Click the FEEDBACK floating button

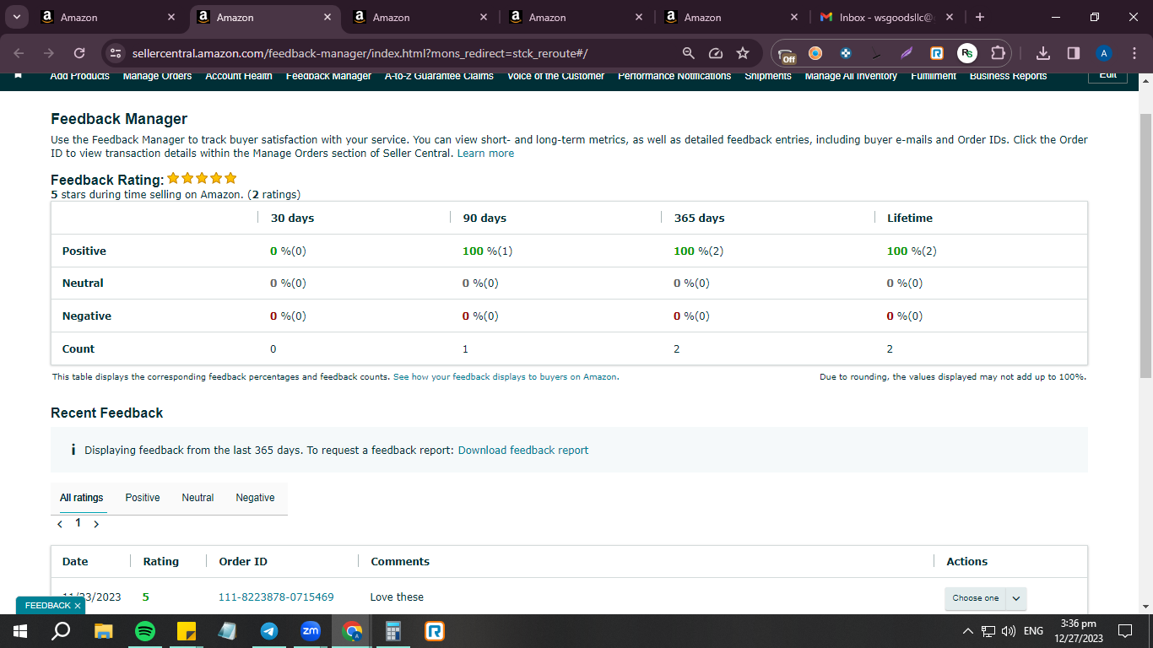point(47,606)
